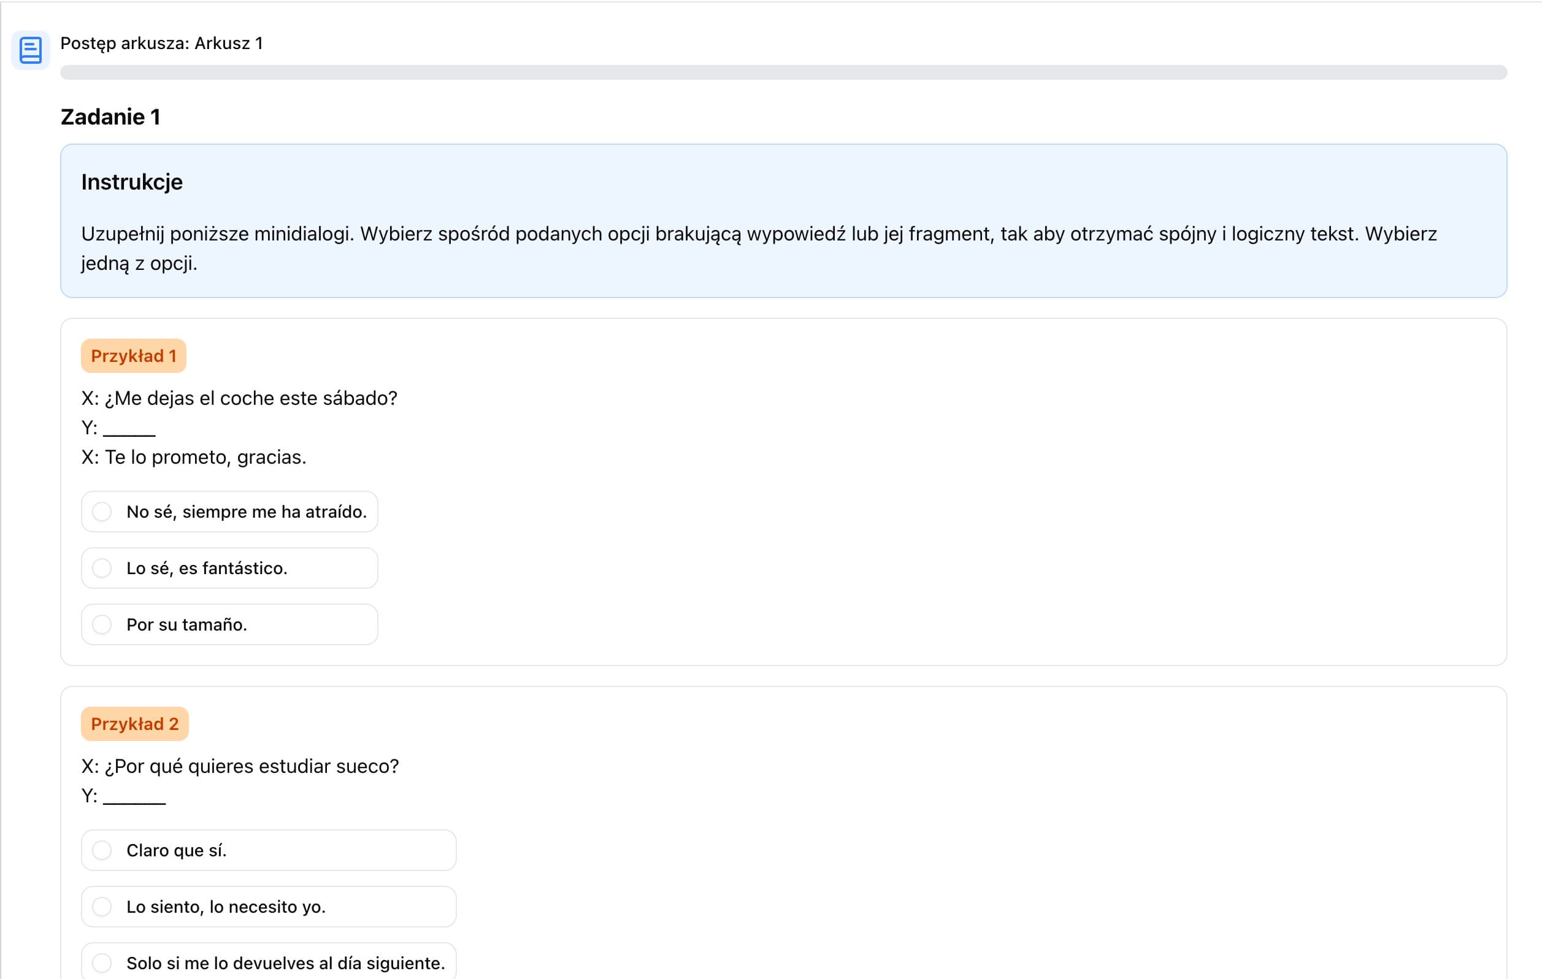The height and width of the screenshot is (979, 1542).
Task: Click the blue worksheet document icon
Action: pyautogui.click(x=30, y=50)
